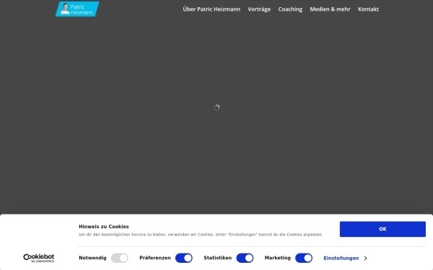Turn off the Statistiken cookies switch
Viewport: 433px width, 270px height.
click(x=245, y=258)
